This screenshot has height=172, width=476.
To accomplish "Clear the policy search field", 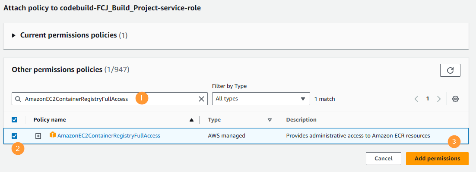I will [x=201, y=99].
